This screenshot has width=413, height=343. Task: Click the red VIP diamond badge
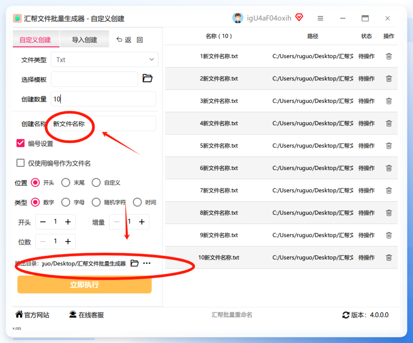pyautogui.click(x=299, y=17)
